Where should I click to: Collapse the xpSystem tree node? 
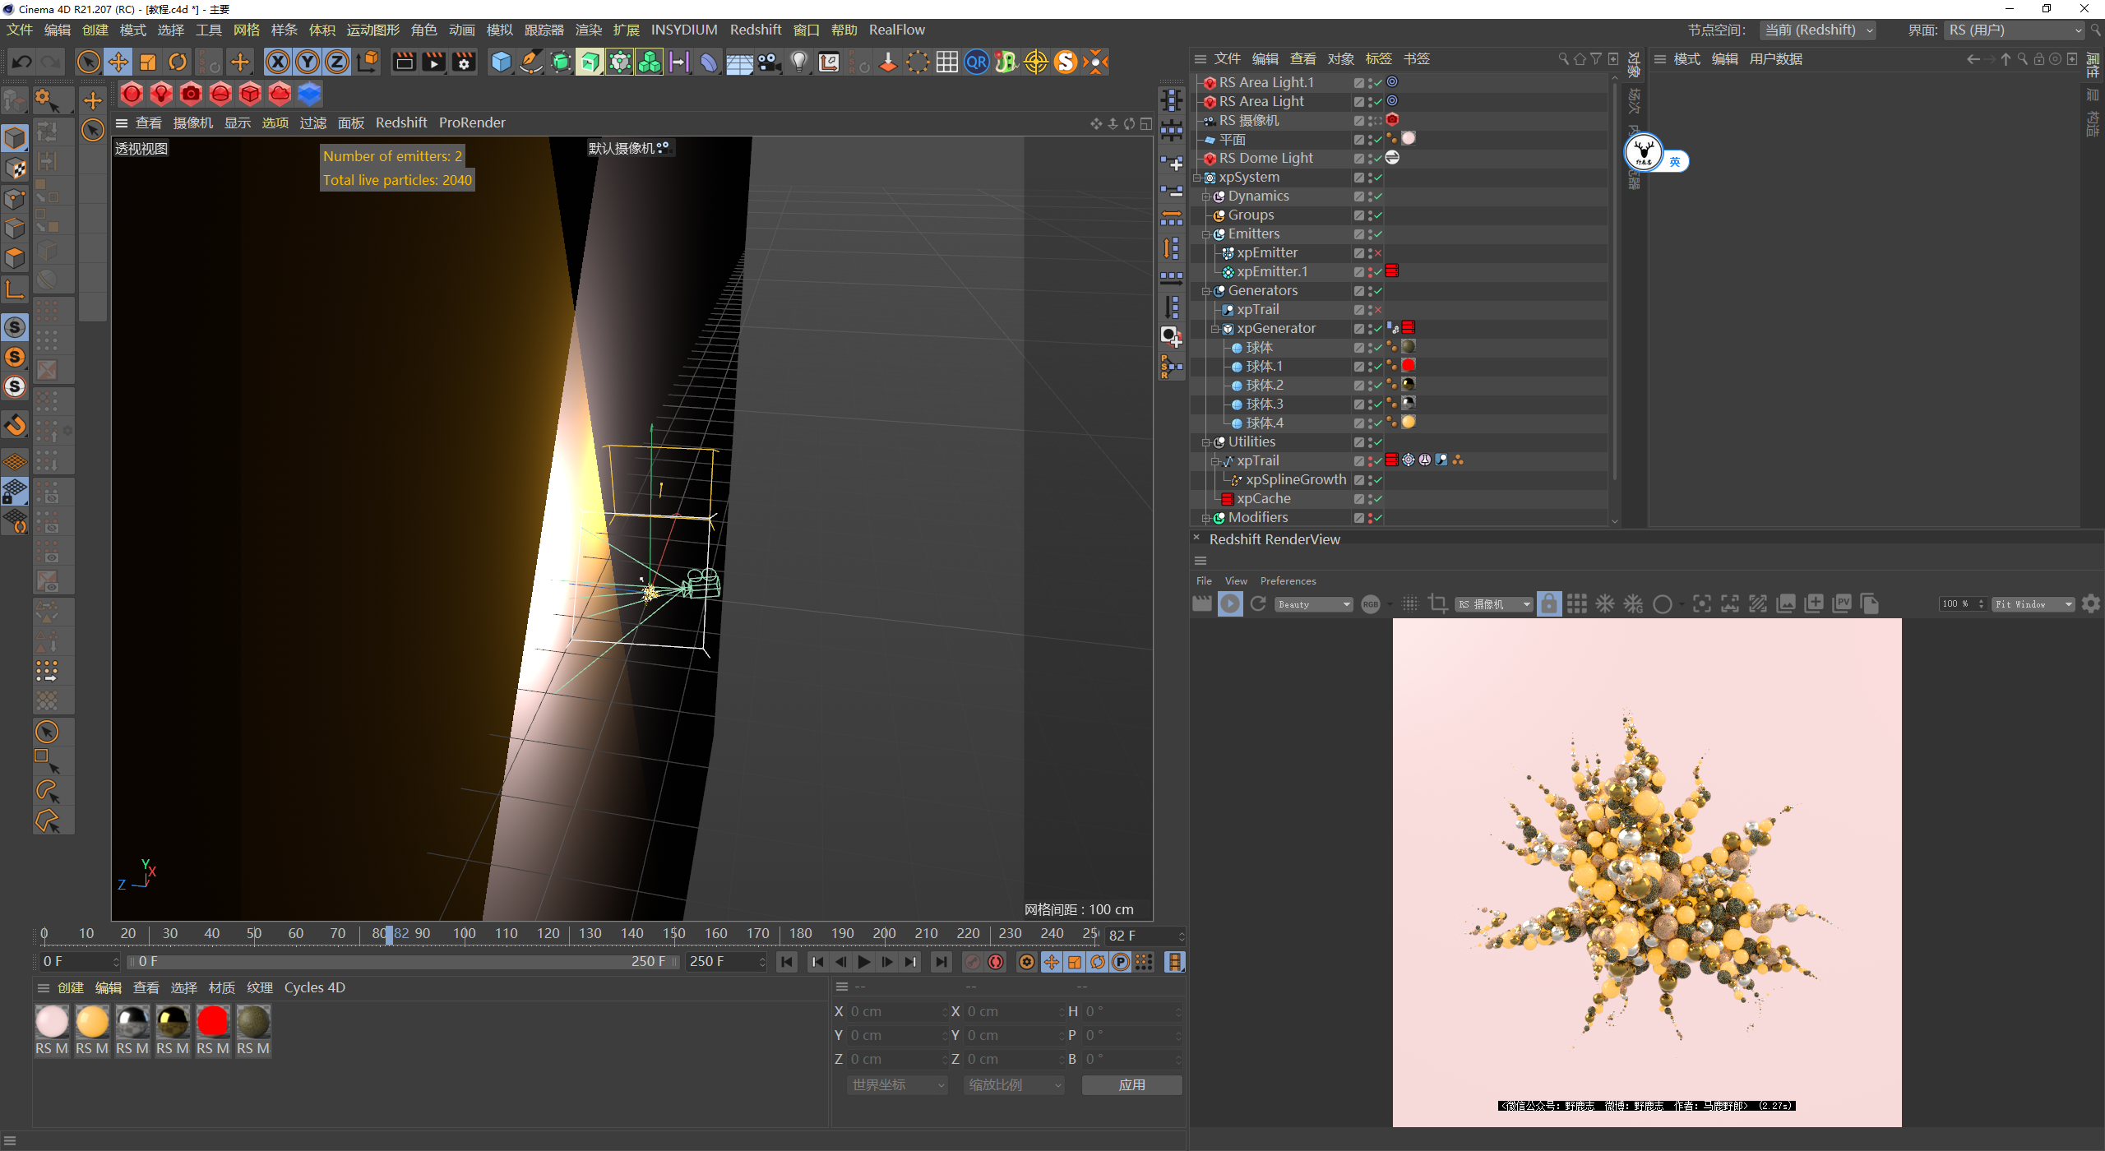1197,178
